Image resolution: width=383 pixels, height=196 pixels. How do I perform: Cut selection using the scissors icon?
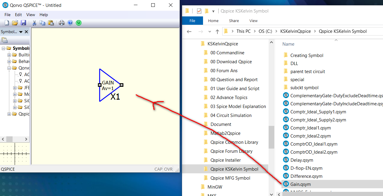tap(34, 23)
